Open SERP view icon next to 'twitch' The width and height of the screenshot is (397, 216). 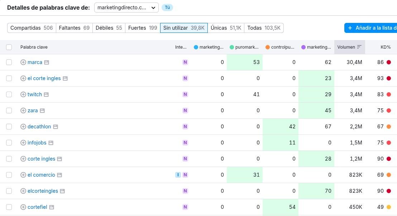tap(46, 94)
